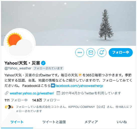Open the メディア tab
The image size is (137, 129).
[x=91, y=122]
